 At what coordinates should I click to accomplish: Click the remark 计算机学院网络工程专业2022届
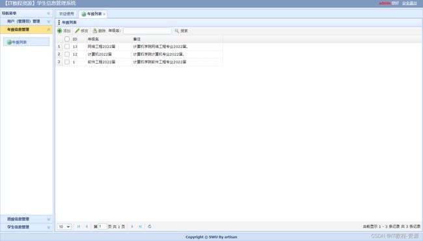pyautogui.click(x=161, y=47)
